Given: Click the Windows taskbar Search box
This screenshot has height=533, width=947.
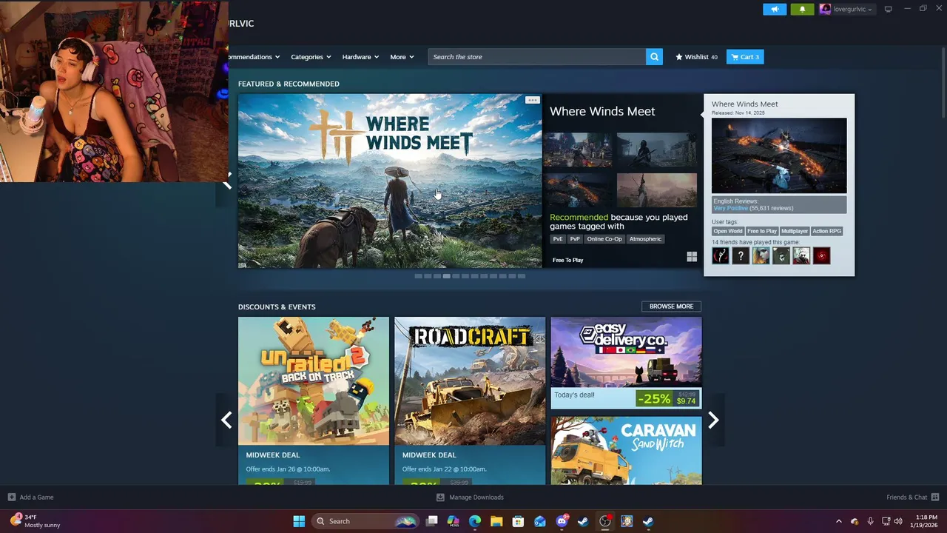Looking at the screenshot, I should click(365, 521).
